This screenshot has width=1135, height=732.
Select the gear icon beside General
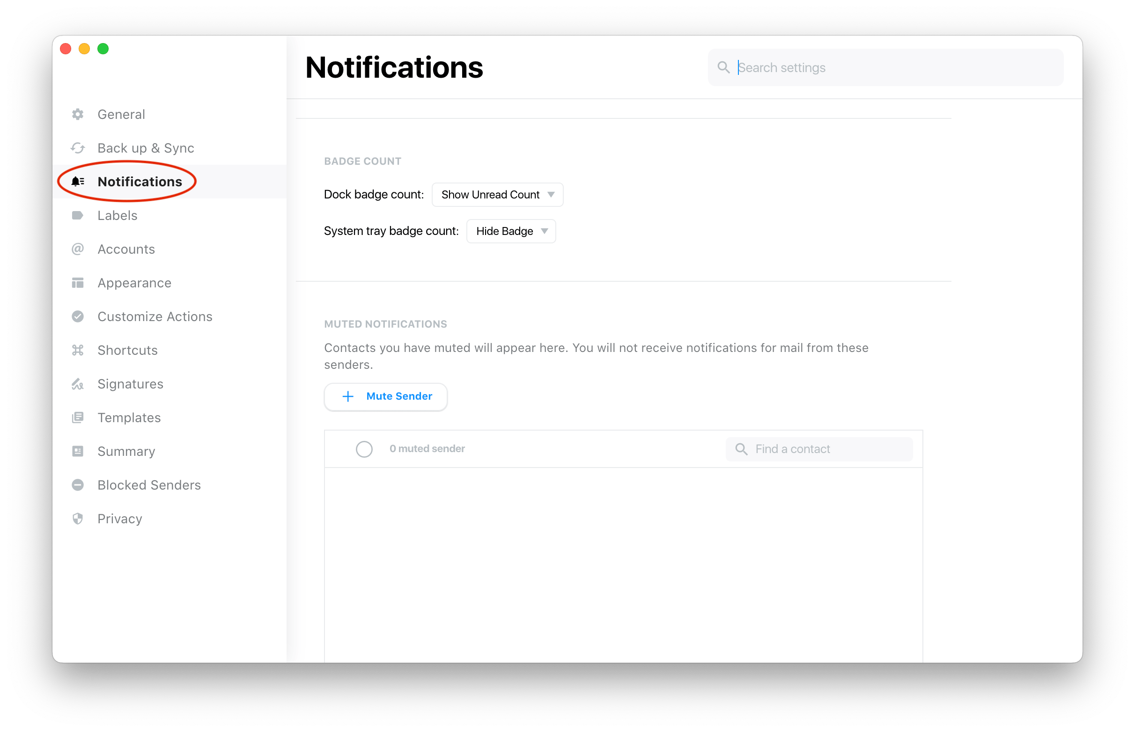78,114
